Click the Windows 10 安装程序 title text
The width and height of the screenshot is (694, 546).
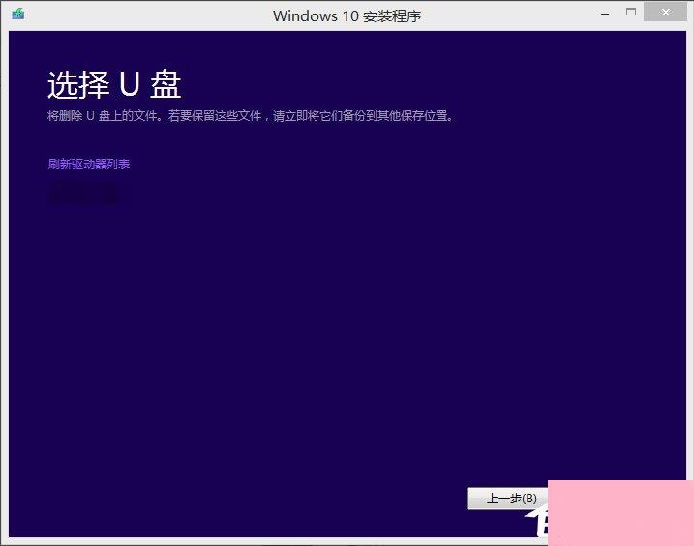347,16
